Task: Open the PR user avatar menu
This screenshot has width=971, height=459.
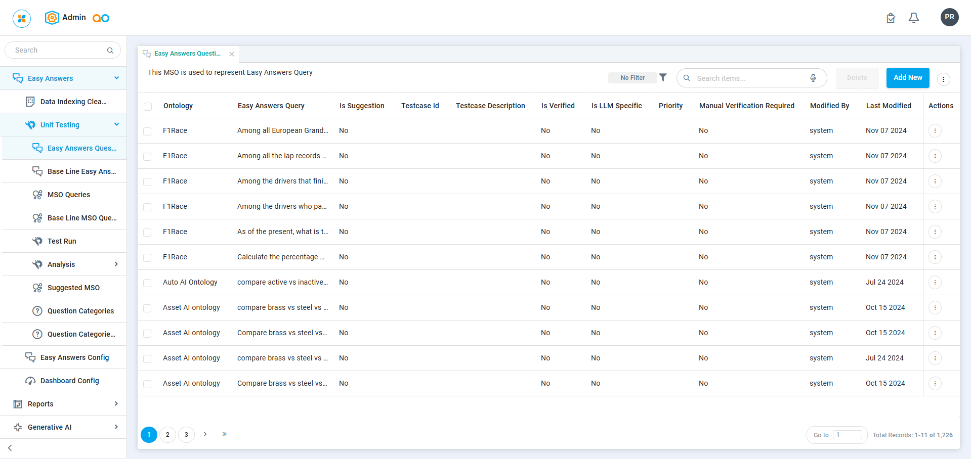Action: (x=949, y=17)
